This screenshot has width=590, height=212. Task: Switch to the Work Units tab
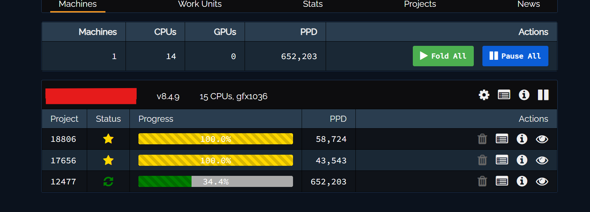pyautogui.click(x=200, y=4)
